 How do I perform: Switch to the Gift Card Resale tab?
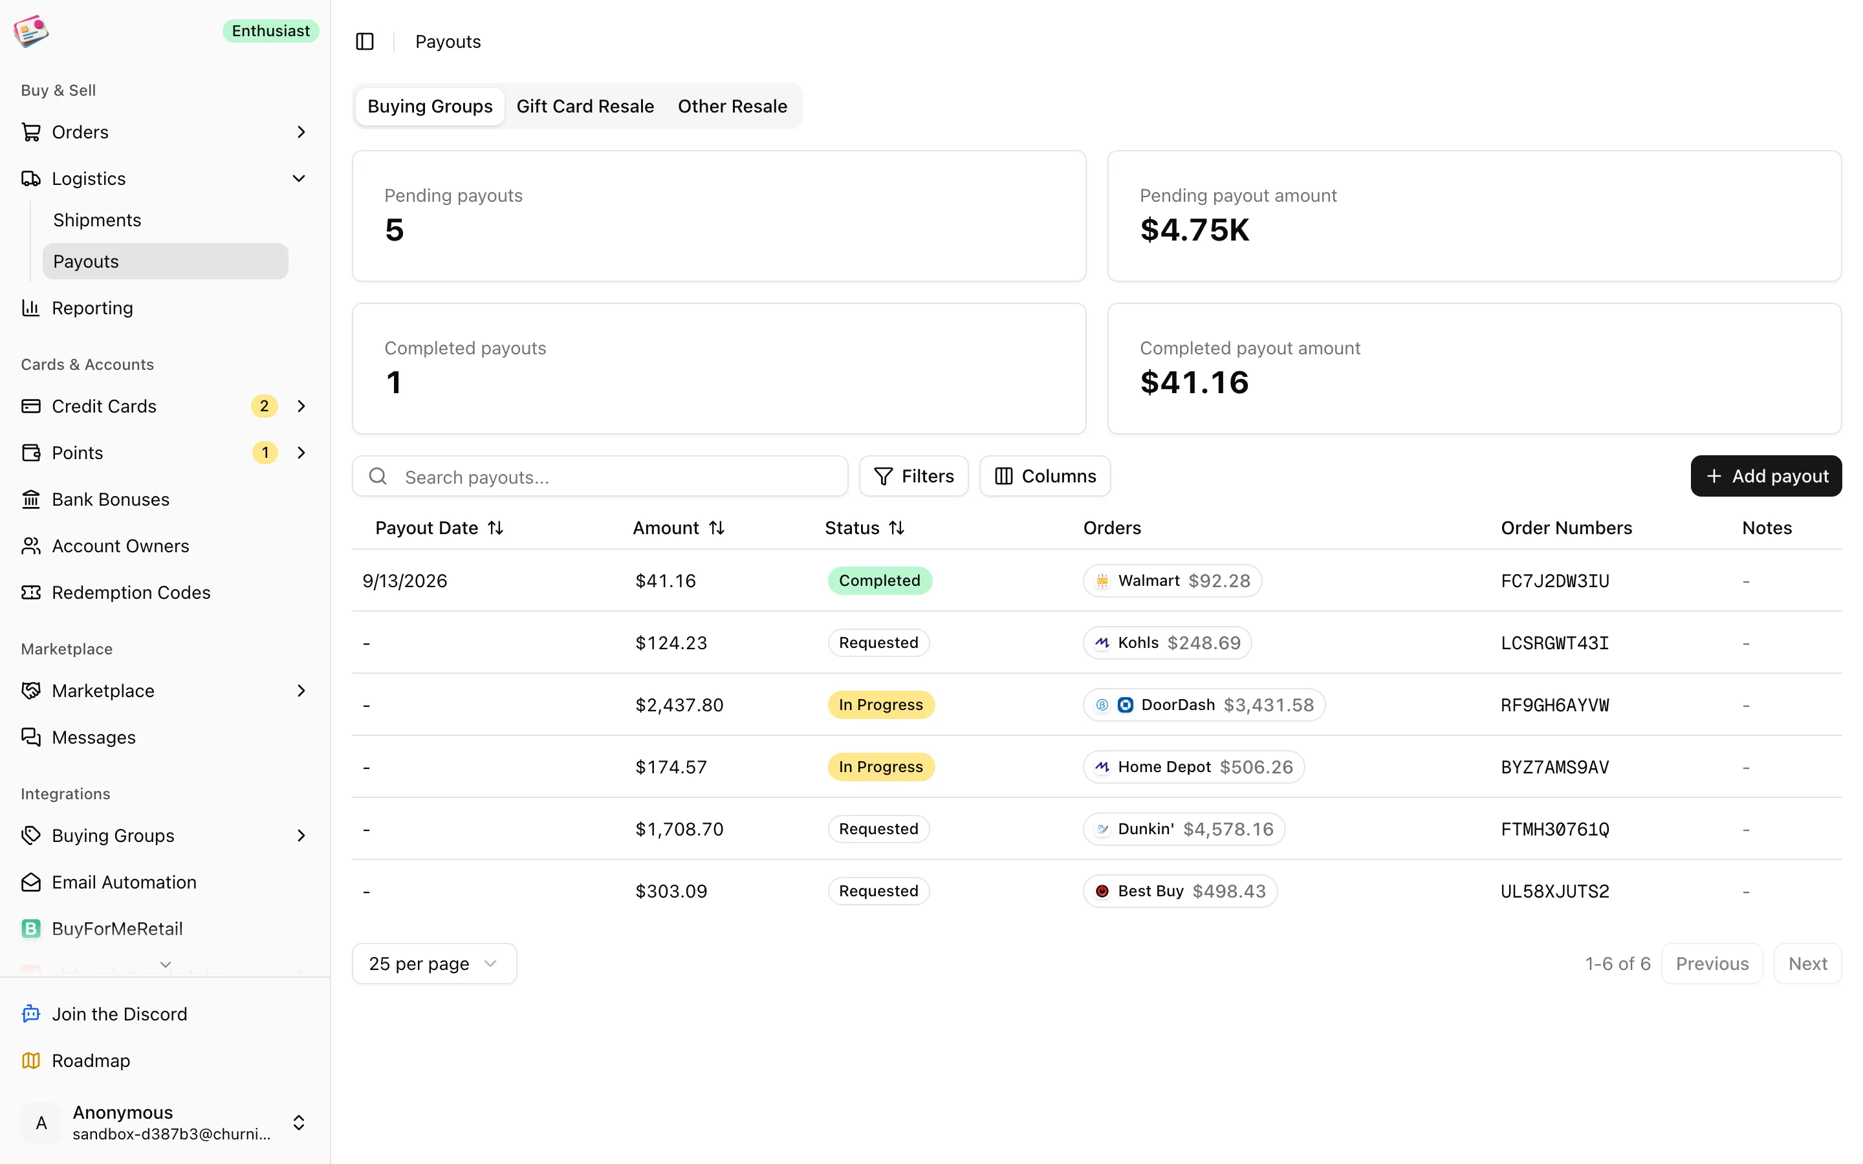(585, 106)
